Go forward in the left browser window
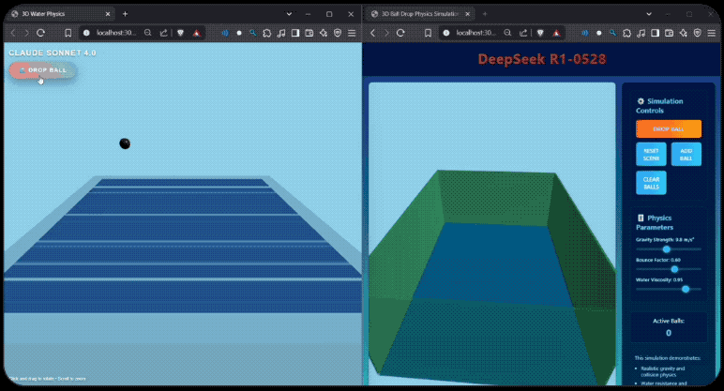Image resolution: width=724 pixels, height=391 pixels. 27,33
